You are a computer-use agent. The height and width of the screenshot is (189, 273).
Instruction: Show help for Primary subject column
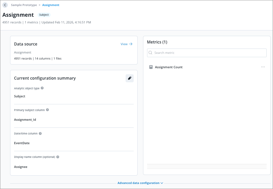[47, 110]
